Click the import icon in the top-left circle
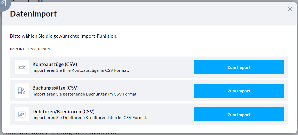 4,4
